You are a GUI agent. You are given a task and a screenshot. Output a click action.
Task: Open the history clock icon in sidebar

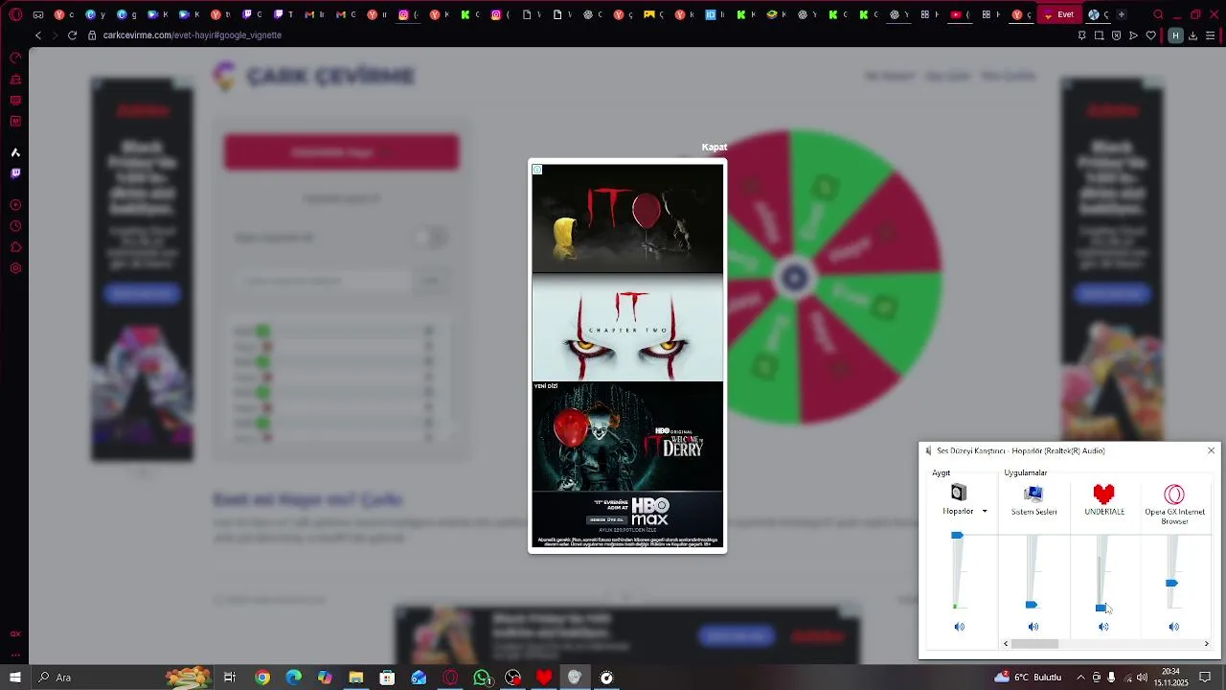click(15, 226)
